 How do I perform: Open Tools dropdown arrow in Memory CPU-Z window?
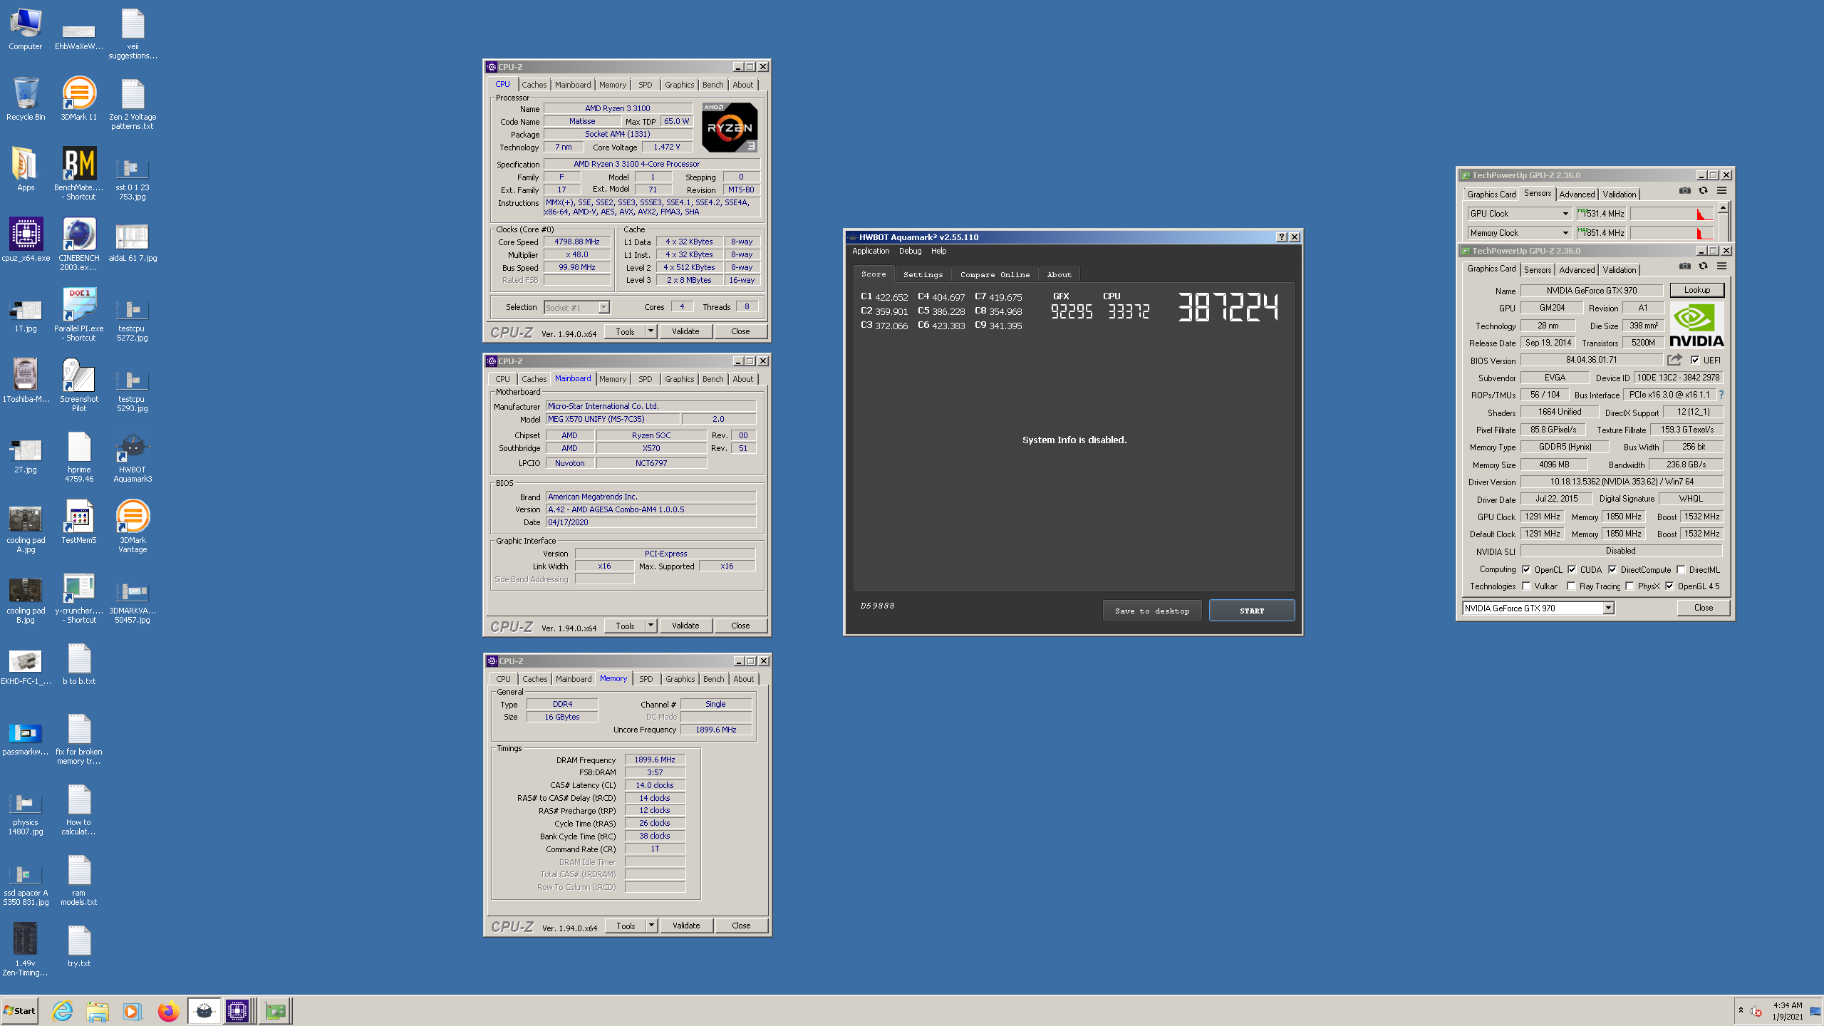pos(651,926)
